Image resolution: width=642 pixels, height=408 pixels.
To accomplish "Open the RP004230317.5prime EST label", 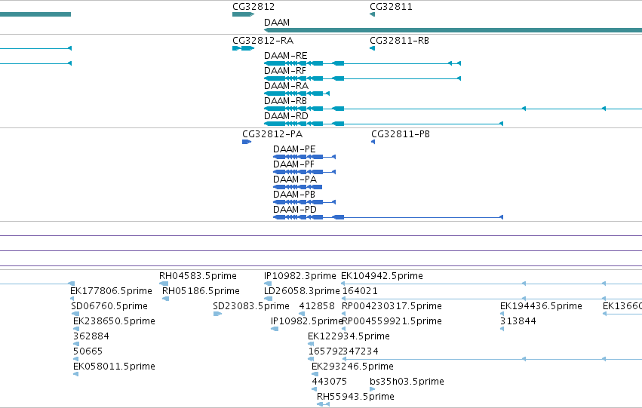I will tap(392, 306).
